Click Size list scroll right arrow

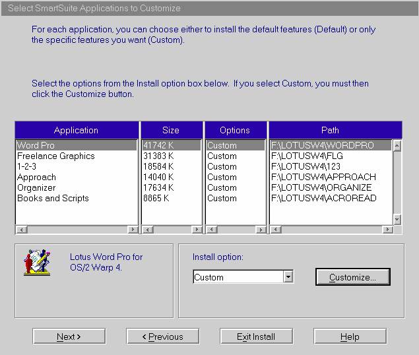(x=197, y=230)
